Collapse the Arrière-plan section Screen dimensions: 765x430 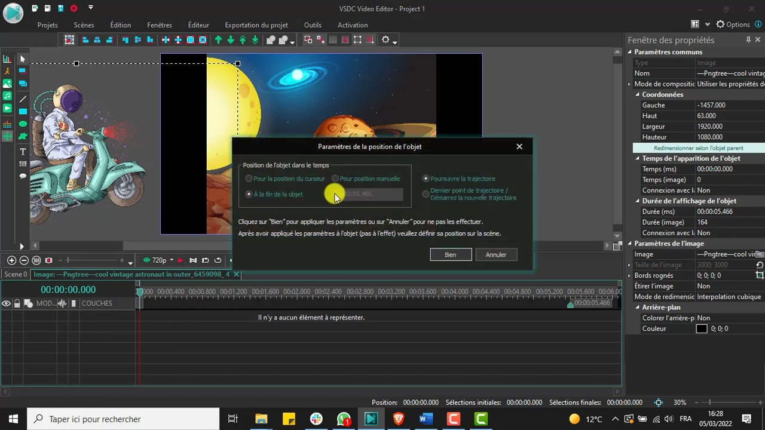point(637,308)
